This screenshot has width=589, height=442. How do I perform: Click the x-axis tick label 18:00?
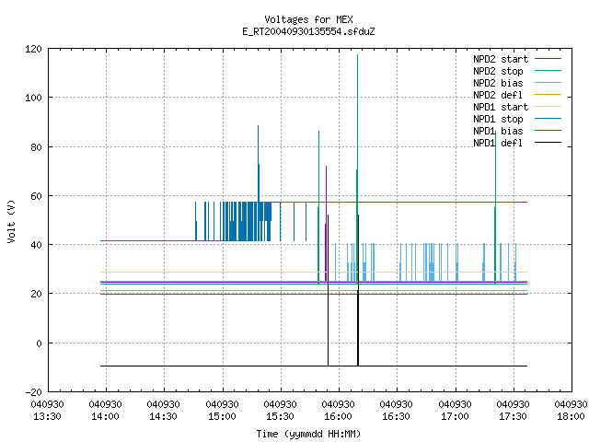571,417
